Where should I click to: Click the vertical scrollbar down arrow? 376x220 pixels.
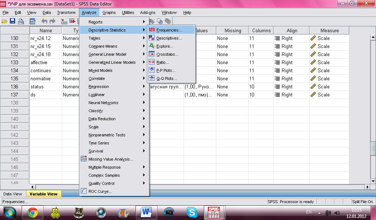point(373,181)
